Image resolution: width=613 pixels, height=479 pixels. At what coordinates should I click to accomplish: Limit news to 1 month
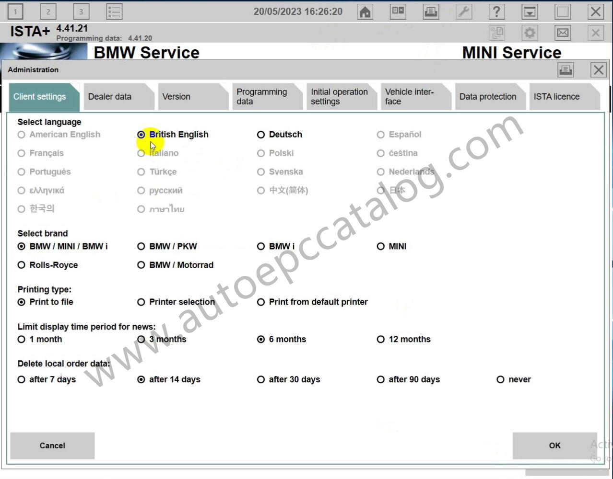pyautogui.click(x=40, y=339)
